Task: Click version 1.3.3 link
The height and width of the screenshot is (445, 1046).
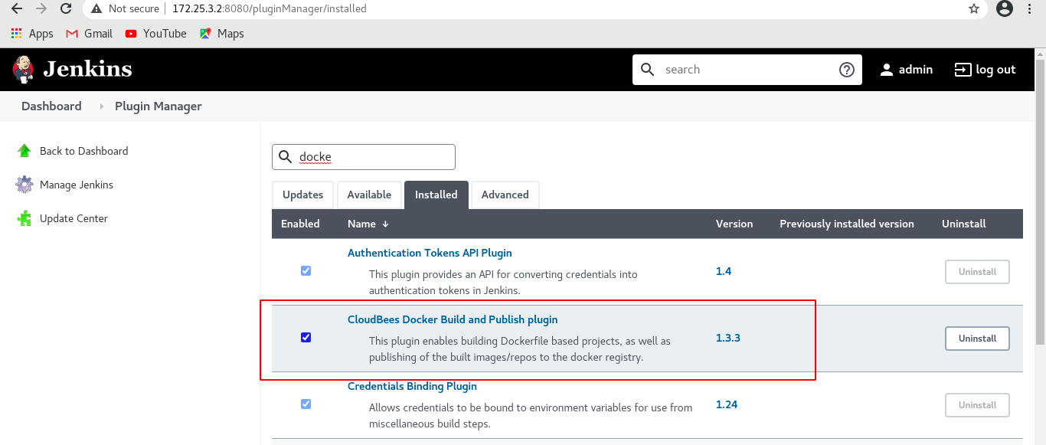Action: pyautogui.click(x=728, y=338)
